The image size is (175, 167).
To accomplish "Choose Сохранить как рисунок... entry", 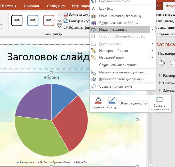I will click(x=119, y=65).
